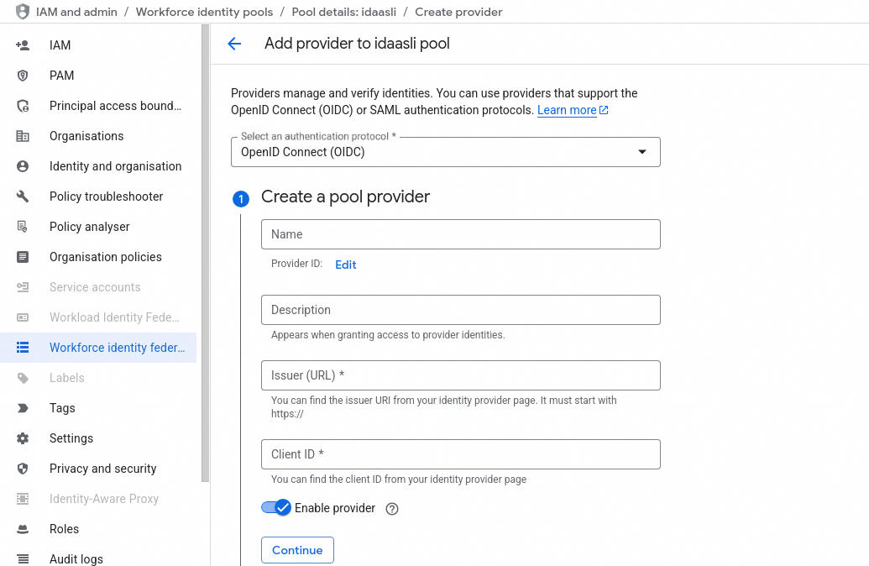Click the Continue button
The height and width of the screenshot is (566, 869).
[x=297, y=550]
